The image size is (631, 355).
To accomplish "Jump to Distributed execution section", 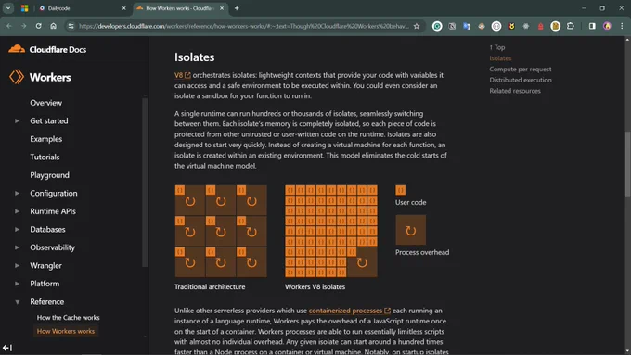I will pyautogui.click(x=521, y=80).
